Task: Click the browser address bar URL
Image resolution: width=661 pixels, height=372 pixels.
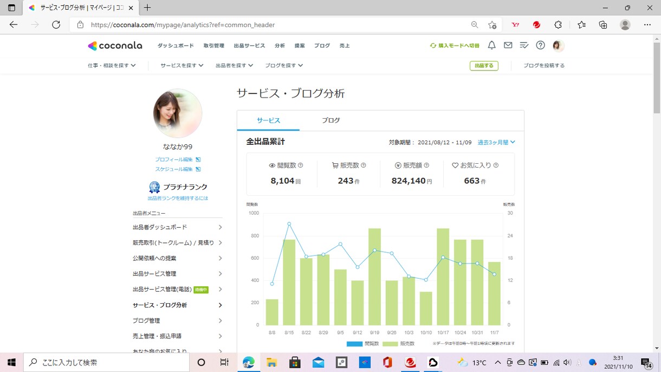Action: pos(183,24)
